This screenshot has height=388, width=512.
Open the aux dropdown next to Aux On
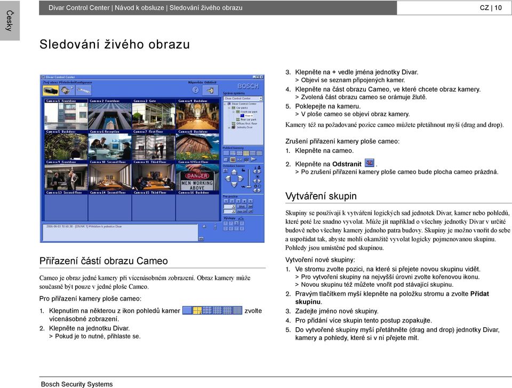click(x=229, y=212)
